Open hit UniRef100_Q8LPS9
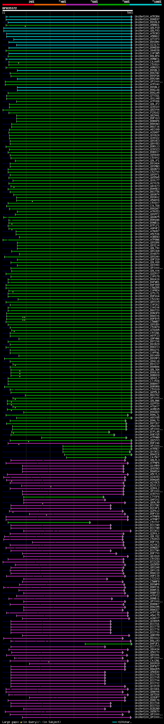This screenshot has height=724, width=164. [x=147, y=28]
